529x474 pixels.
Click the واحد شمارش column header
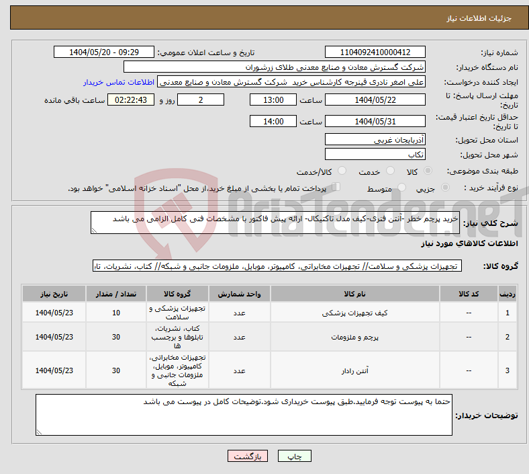239,294
